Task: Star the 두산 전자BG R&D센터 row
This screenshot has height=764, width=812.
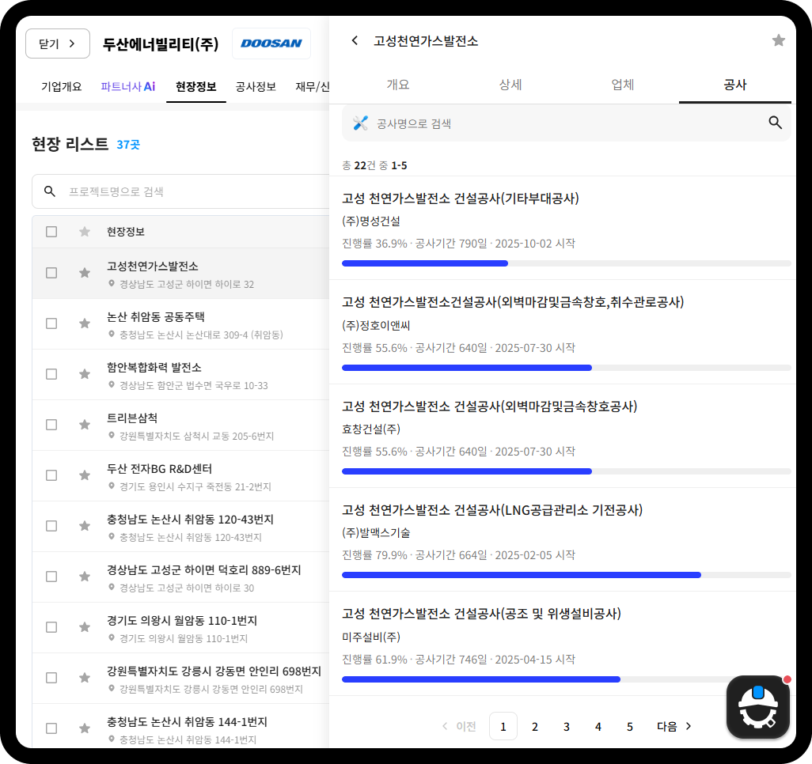Action: point(85,475)
